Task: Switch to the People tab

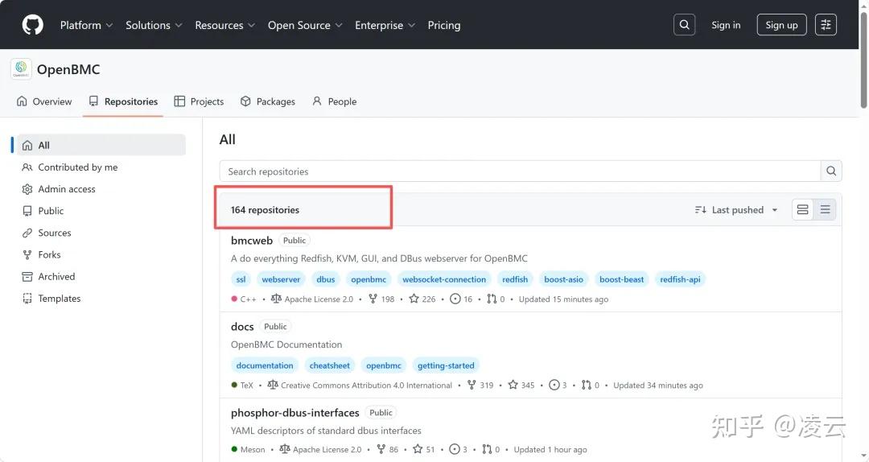Action: (334, 101)
